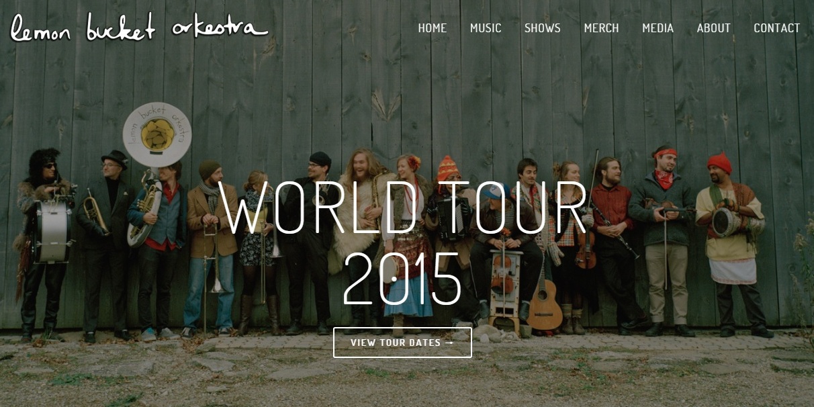Select Merch in the top navigation
The image size is (814, 407).
pyautogui.click(x=602, y=28)
